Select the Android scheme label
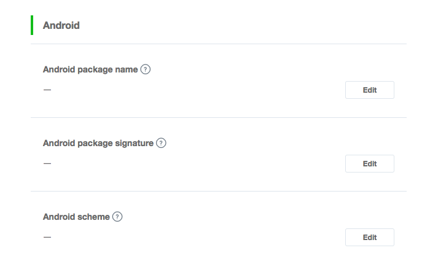 point(76,217)
